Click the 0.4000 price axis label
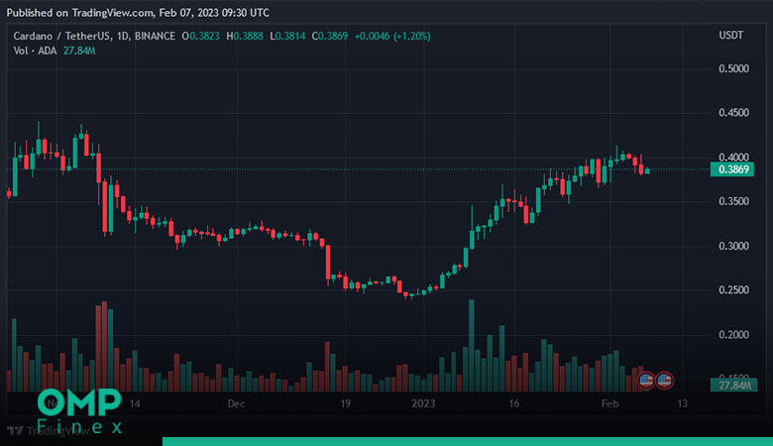 pyautogui.click(x=733, y=158)
